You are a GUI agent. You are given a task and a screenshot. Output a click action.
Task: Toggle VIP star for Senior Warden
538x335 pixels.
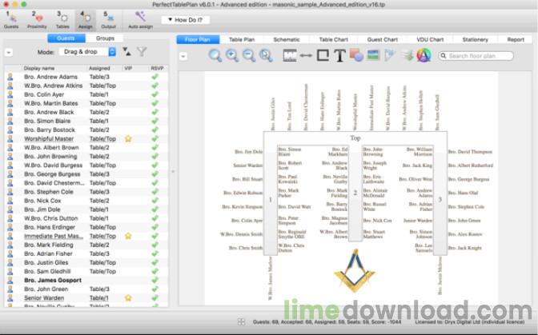128,297
